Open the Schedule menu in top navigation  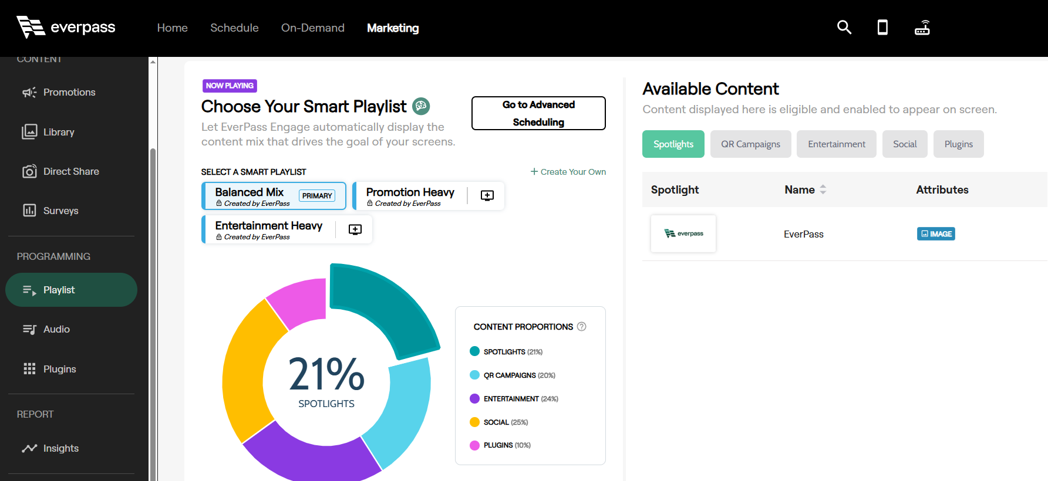pyautogui.click(x=234, y=28)
